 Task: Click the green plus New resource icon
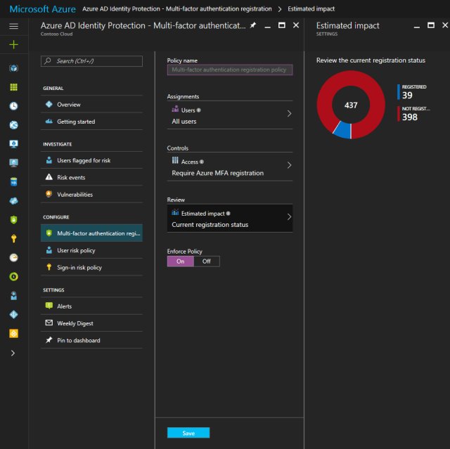pyautogui.click(x=13, y=44)
